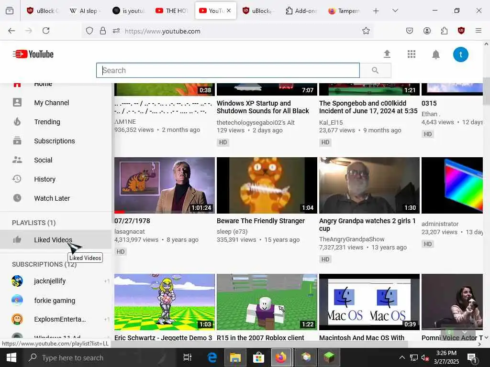Open Macintosh And Mac OS thumbnail
The width and height of the screenshot is (490, 367).
point(369,302)
